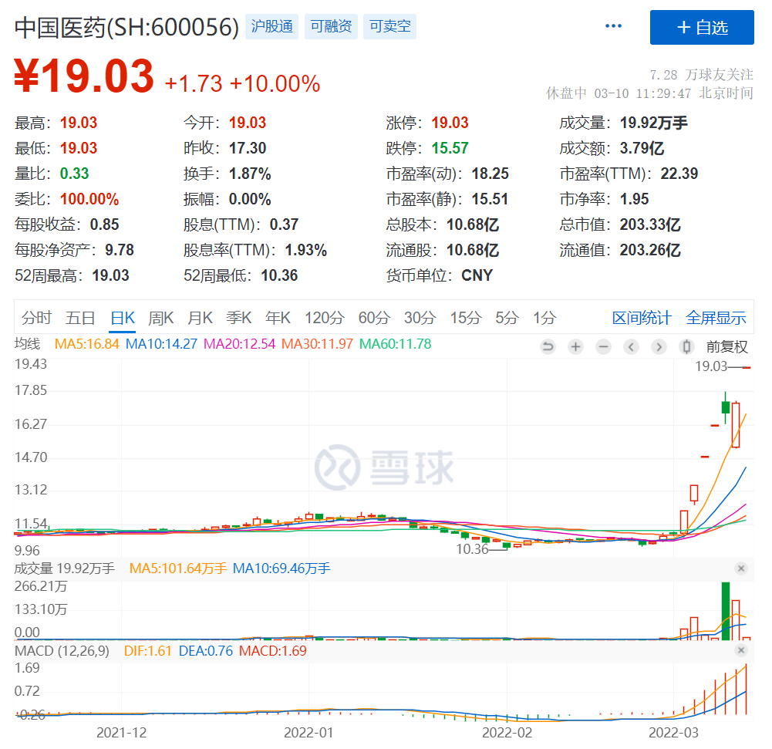772x749 pixels.
Task: Click the 换手 1.87% stat
Action: point(228,174)
